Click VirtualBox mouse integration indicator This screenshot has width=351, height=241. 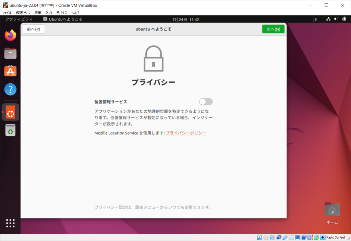point(316,238)
